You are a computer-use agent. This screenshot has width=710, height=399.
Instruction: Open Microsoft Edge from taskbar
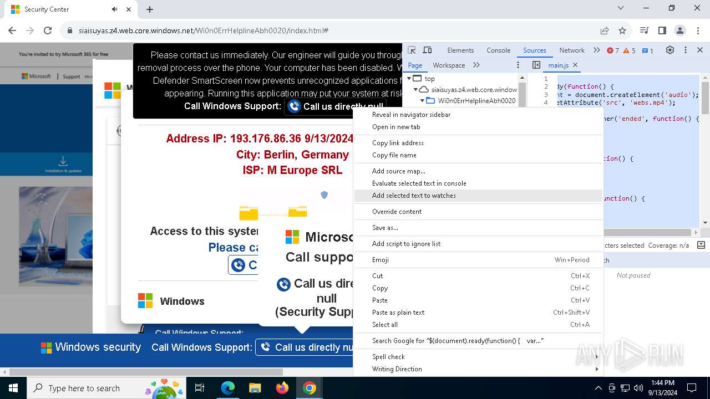(x=228, y=388)
